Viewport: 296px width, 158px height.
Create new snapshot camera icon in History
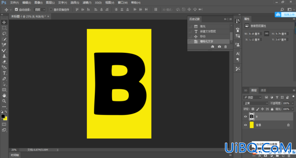219,47
